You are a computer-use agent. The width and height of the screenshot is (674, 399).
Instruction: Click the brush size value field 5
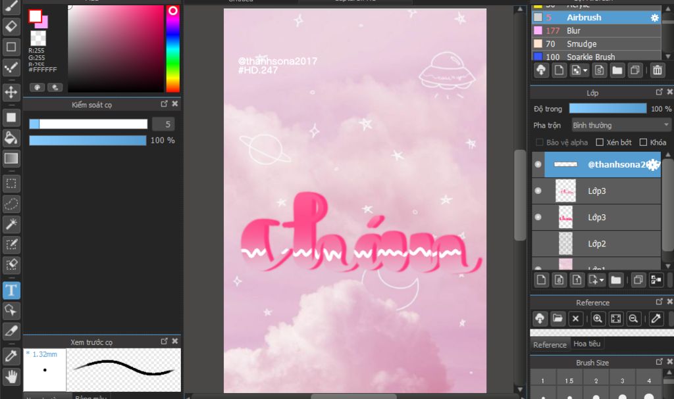pyautogui.click(x=163, y=124)
